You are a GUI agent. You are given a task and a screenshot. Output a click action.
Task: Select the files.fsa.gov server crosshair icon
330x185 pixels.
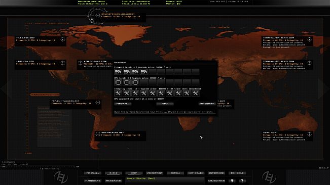point(62,39)
